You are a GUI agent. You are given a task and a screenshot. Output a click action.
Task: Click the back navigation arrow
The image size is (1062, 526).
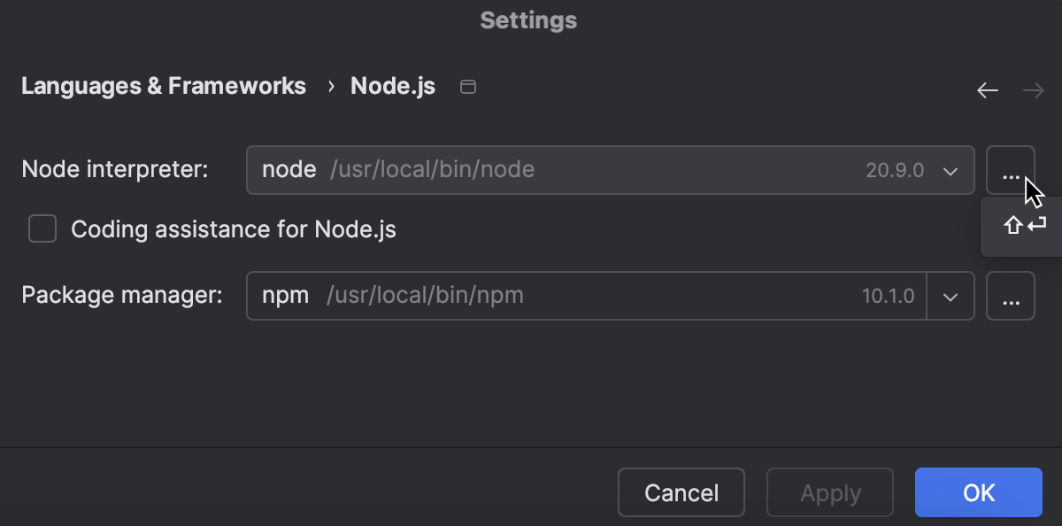tap(987, 89)
